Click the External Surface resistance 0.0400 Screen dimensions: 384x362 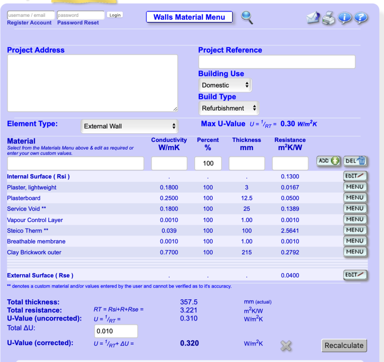point(290,275)
